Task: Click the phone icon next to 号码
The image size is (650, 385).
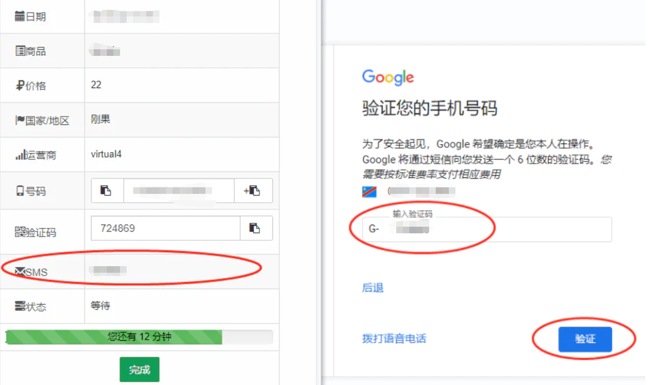Action: (20, 191)
